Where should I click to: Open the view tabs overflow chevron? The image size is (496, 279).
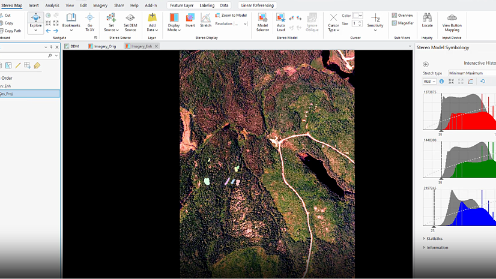tap(410, 46)
